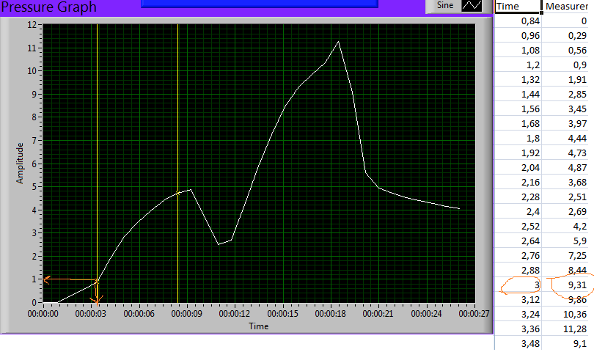The height and width of the screenshot is (352, 594).
Task: Select spreadsheet cell with time 2,88
Action: (518, 270)
